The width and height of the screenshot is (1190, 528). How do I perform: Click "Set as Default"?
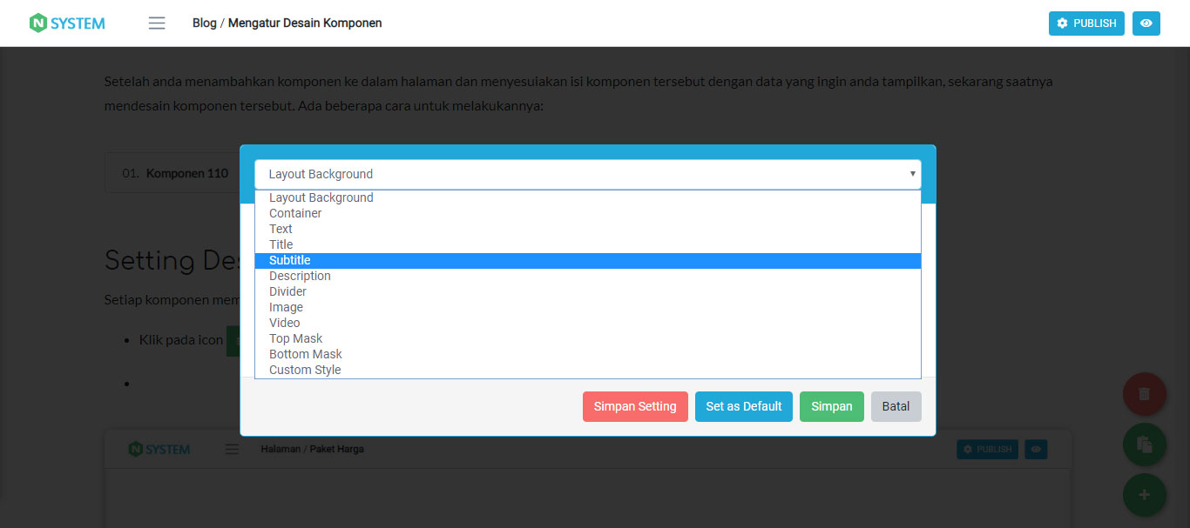click(x=743, y=406)
